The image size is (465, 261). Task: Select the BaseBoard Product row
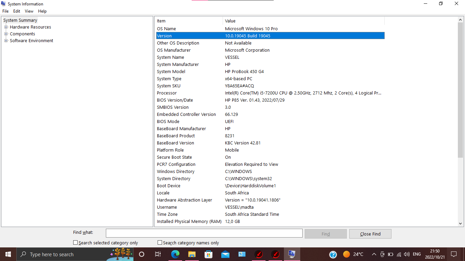(x=270, y=136)
